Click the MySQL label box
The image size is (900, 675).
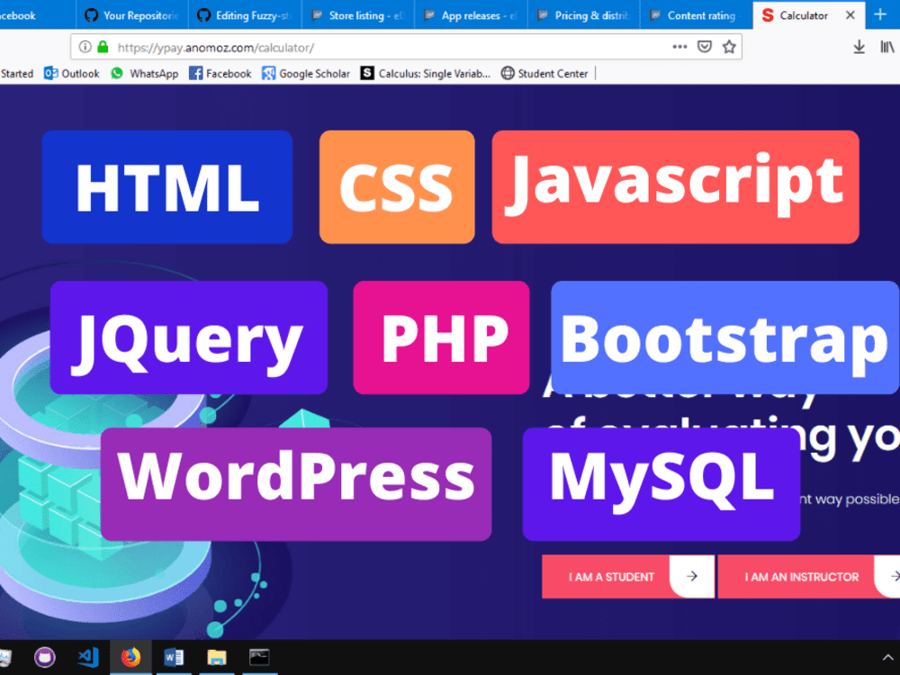tap(661, 484)
